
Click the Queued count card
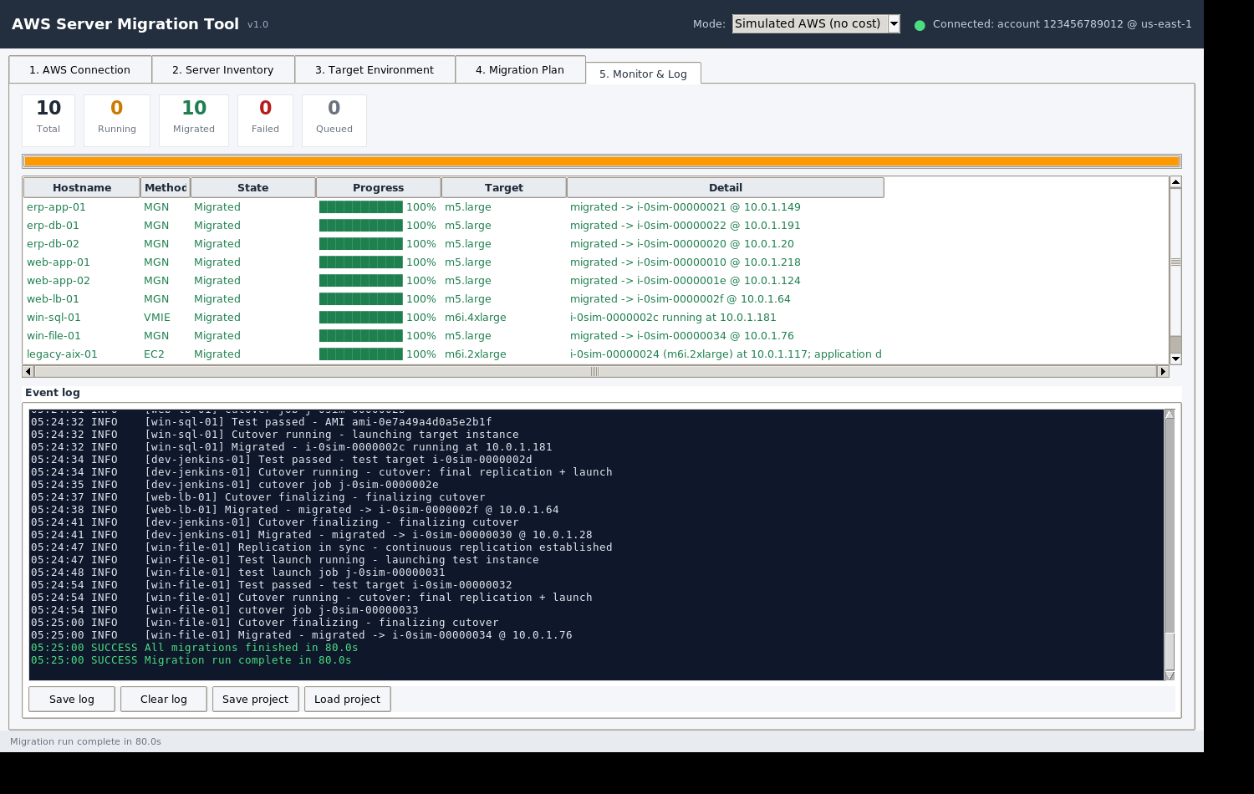[334, 120]
